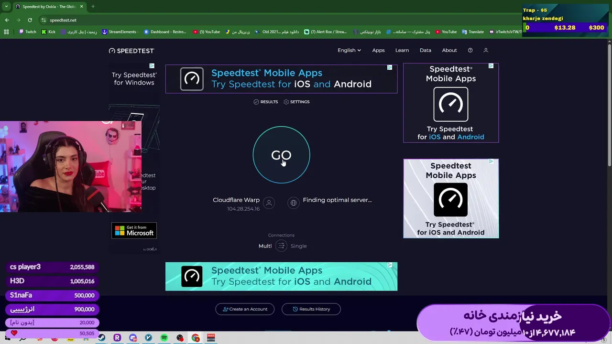
Task: Expand the English language dropdown
Action: tap(349, 50)
